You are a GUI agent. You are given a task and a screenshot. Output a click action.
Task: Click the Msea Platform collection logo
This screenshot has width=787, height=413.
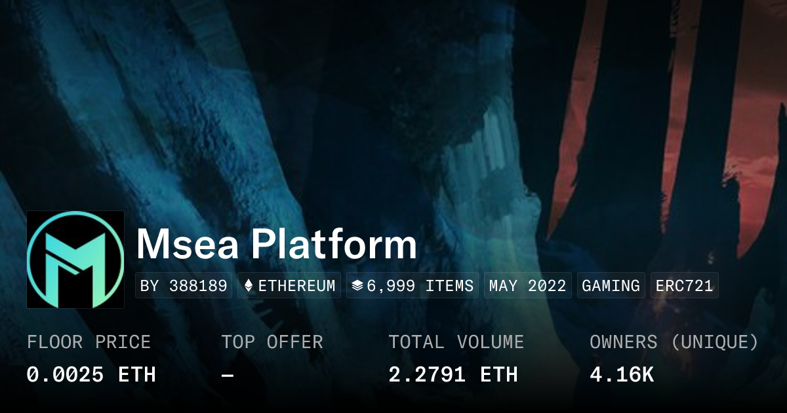click(75, 260)
